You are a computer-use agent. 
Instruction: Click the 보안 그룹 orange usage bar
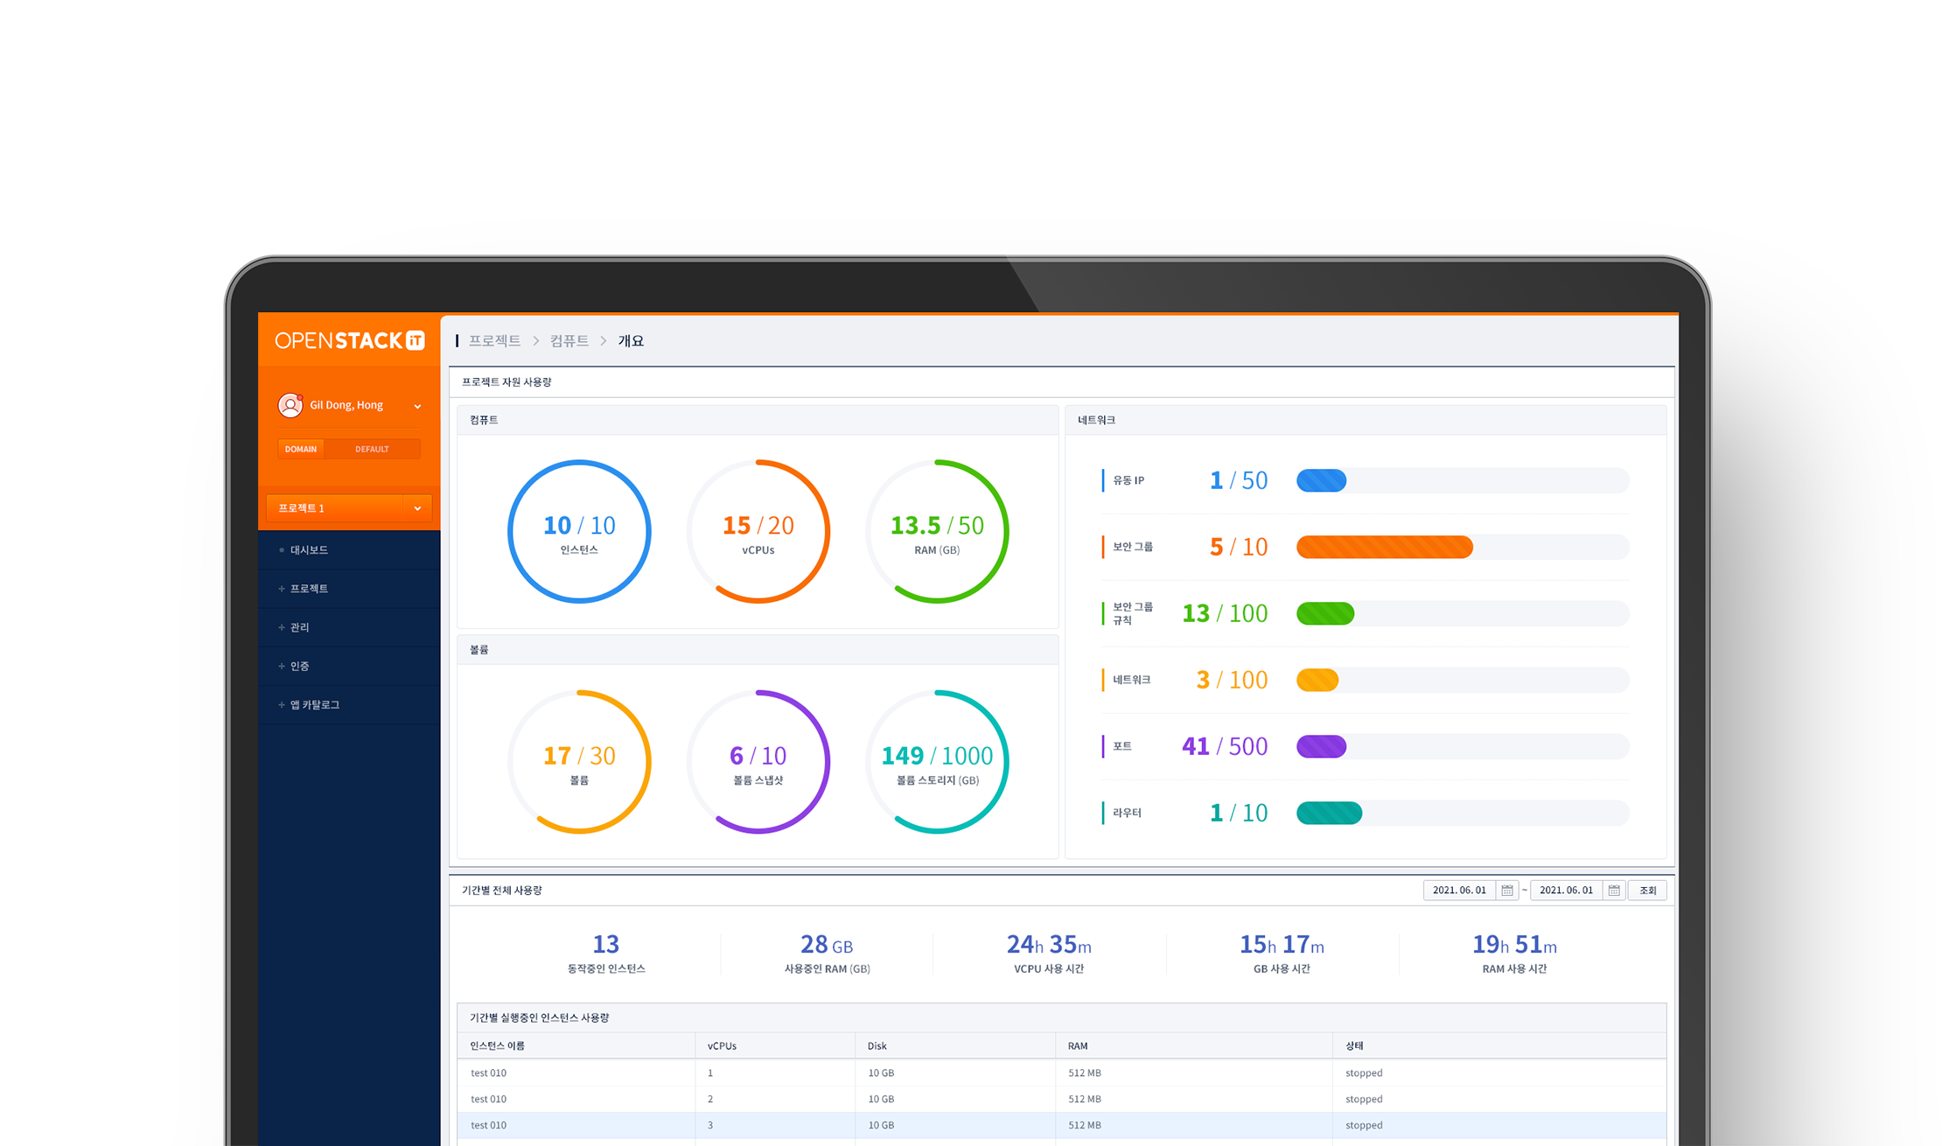1384,548
